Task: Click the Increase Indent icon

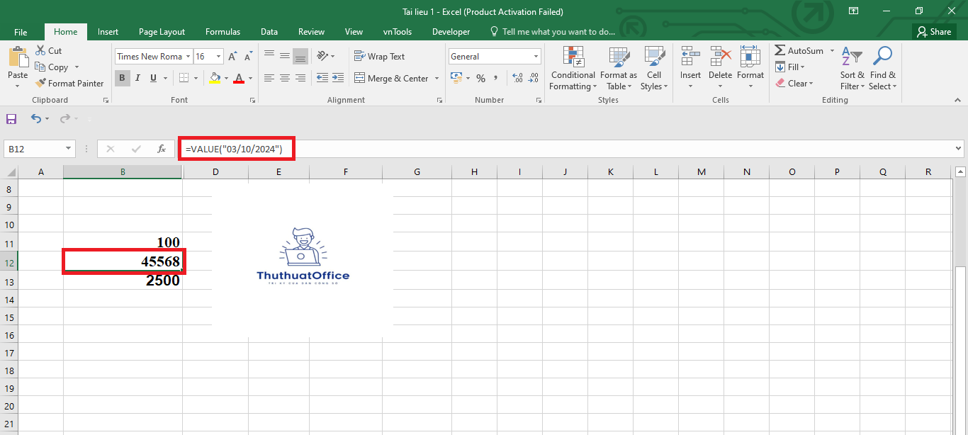Action: 339,78
